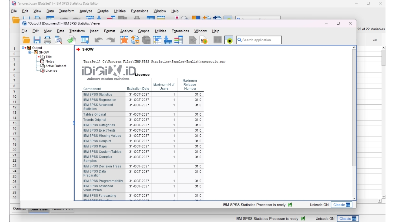Open the Viewer Insert menu
The width and height of the screenshot is (395, 222).
pos(94,31)
